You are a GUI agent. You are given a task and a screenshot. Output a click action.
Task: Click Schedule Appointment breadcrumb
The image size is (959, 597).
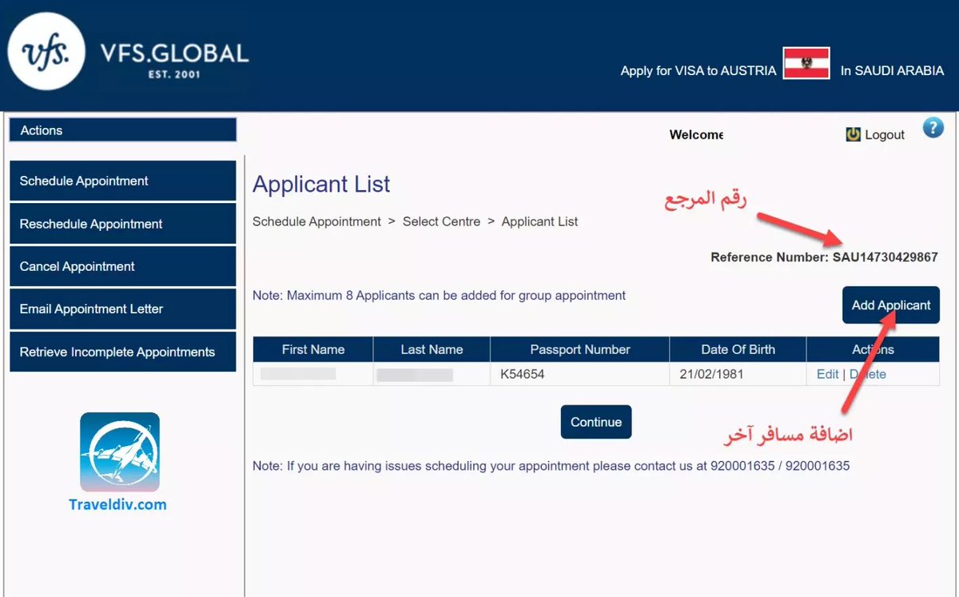click(x=316, y=221)
